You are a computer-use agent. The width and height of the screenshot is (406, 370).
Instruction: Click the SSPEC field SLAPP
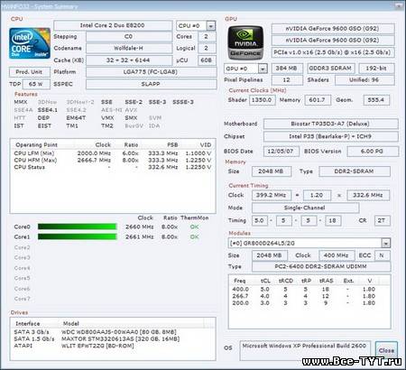[151, 84]
